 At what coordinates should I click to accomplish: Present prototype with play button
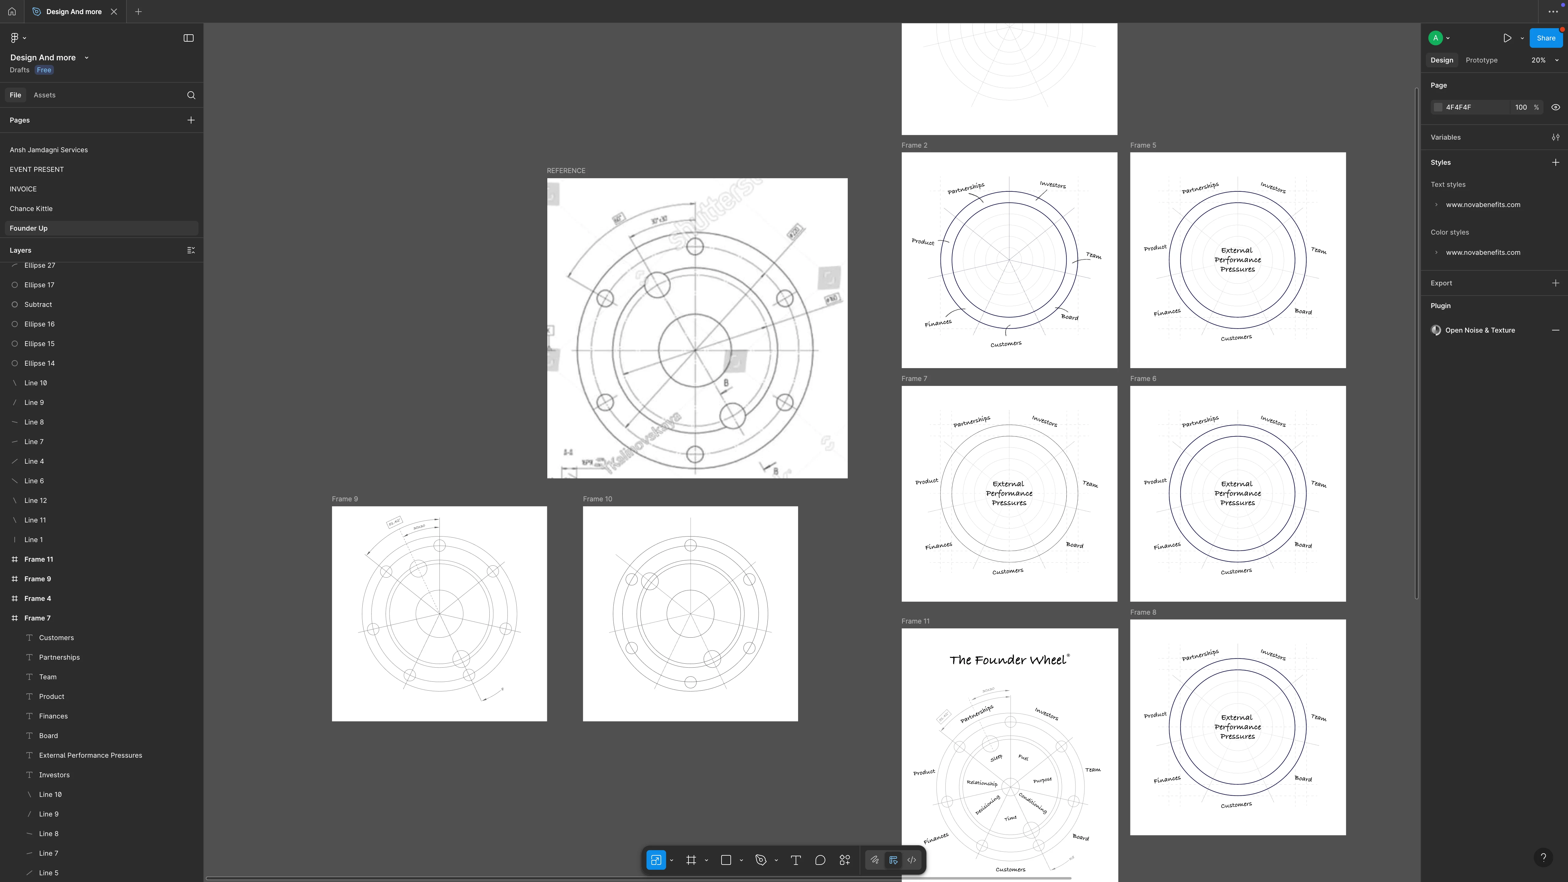1506,38
